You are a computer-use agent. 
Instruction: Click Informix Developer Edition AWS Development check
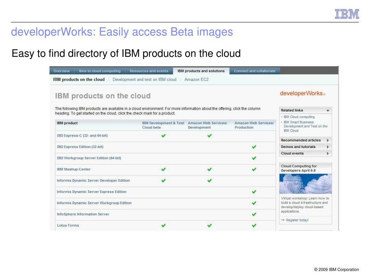pos(209,181)
